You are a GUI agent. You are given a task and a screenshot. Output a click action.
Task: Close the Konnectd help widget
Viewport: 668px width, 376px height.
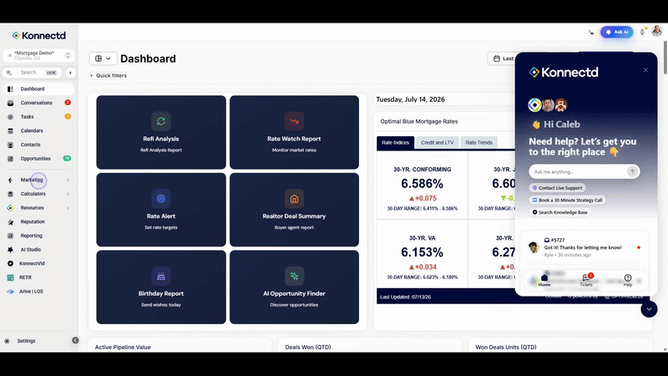(x=645, y=70)
